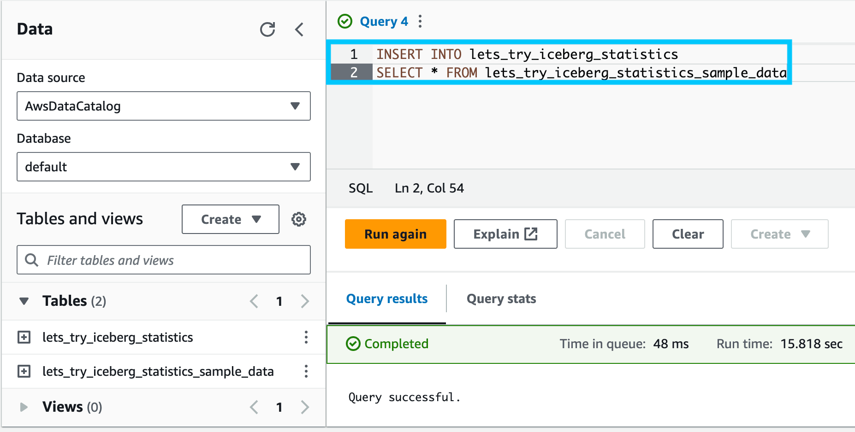Switch to the Query stats tab

(501, 299)
